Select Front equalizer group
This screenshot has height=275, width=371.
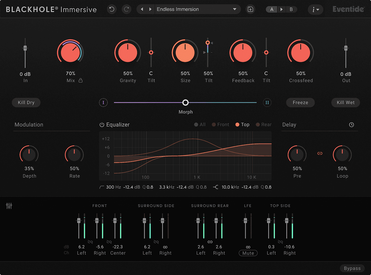[x=220, y=125]
